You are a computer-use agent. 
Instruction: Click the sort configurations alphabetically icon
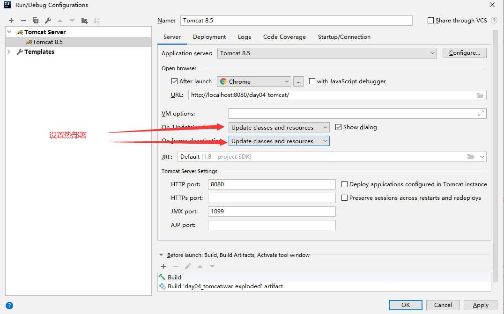coord(96,21)
